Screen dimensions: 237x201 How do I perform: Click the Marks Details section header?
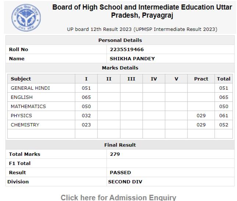point(120,68)
